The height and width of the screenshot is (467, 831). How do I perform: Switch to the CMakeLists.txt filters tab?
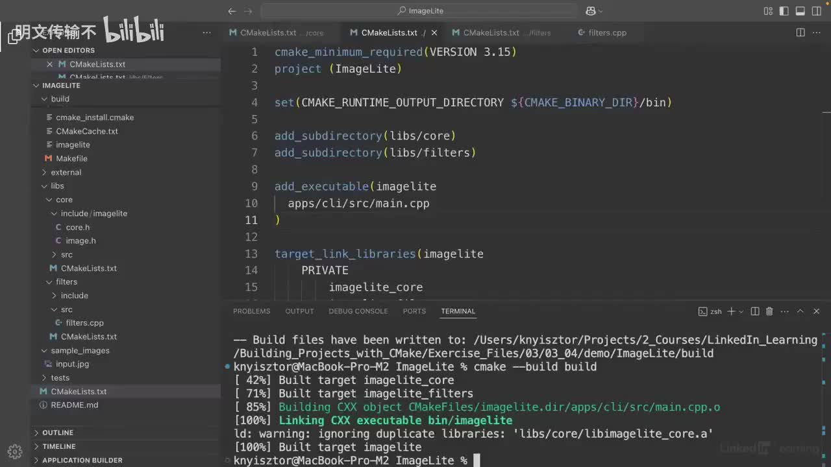(501, 32)
